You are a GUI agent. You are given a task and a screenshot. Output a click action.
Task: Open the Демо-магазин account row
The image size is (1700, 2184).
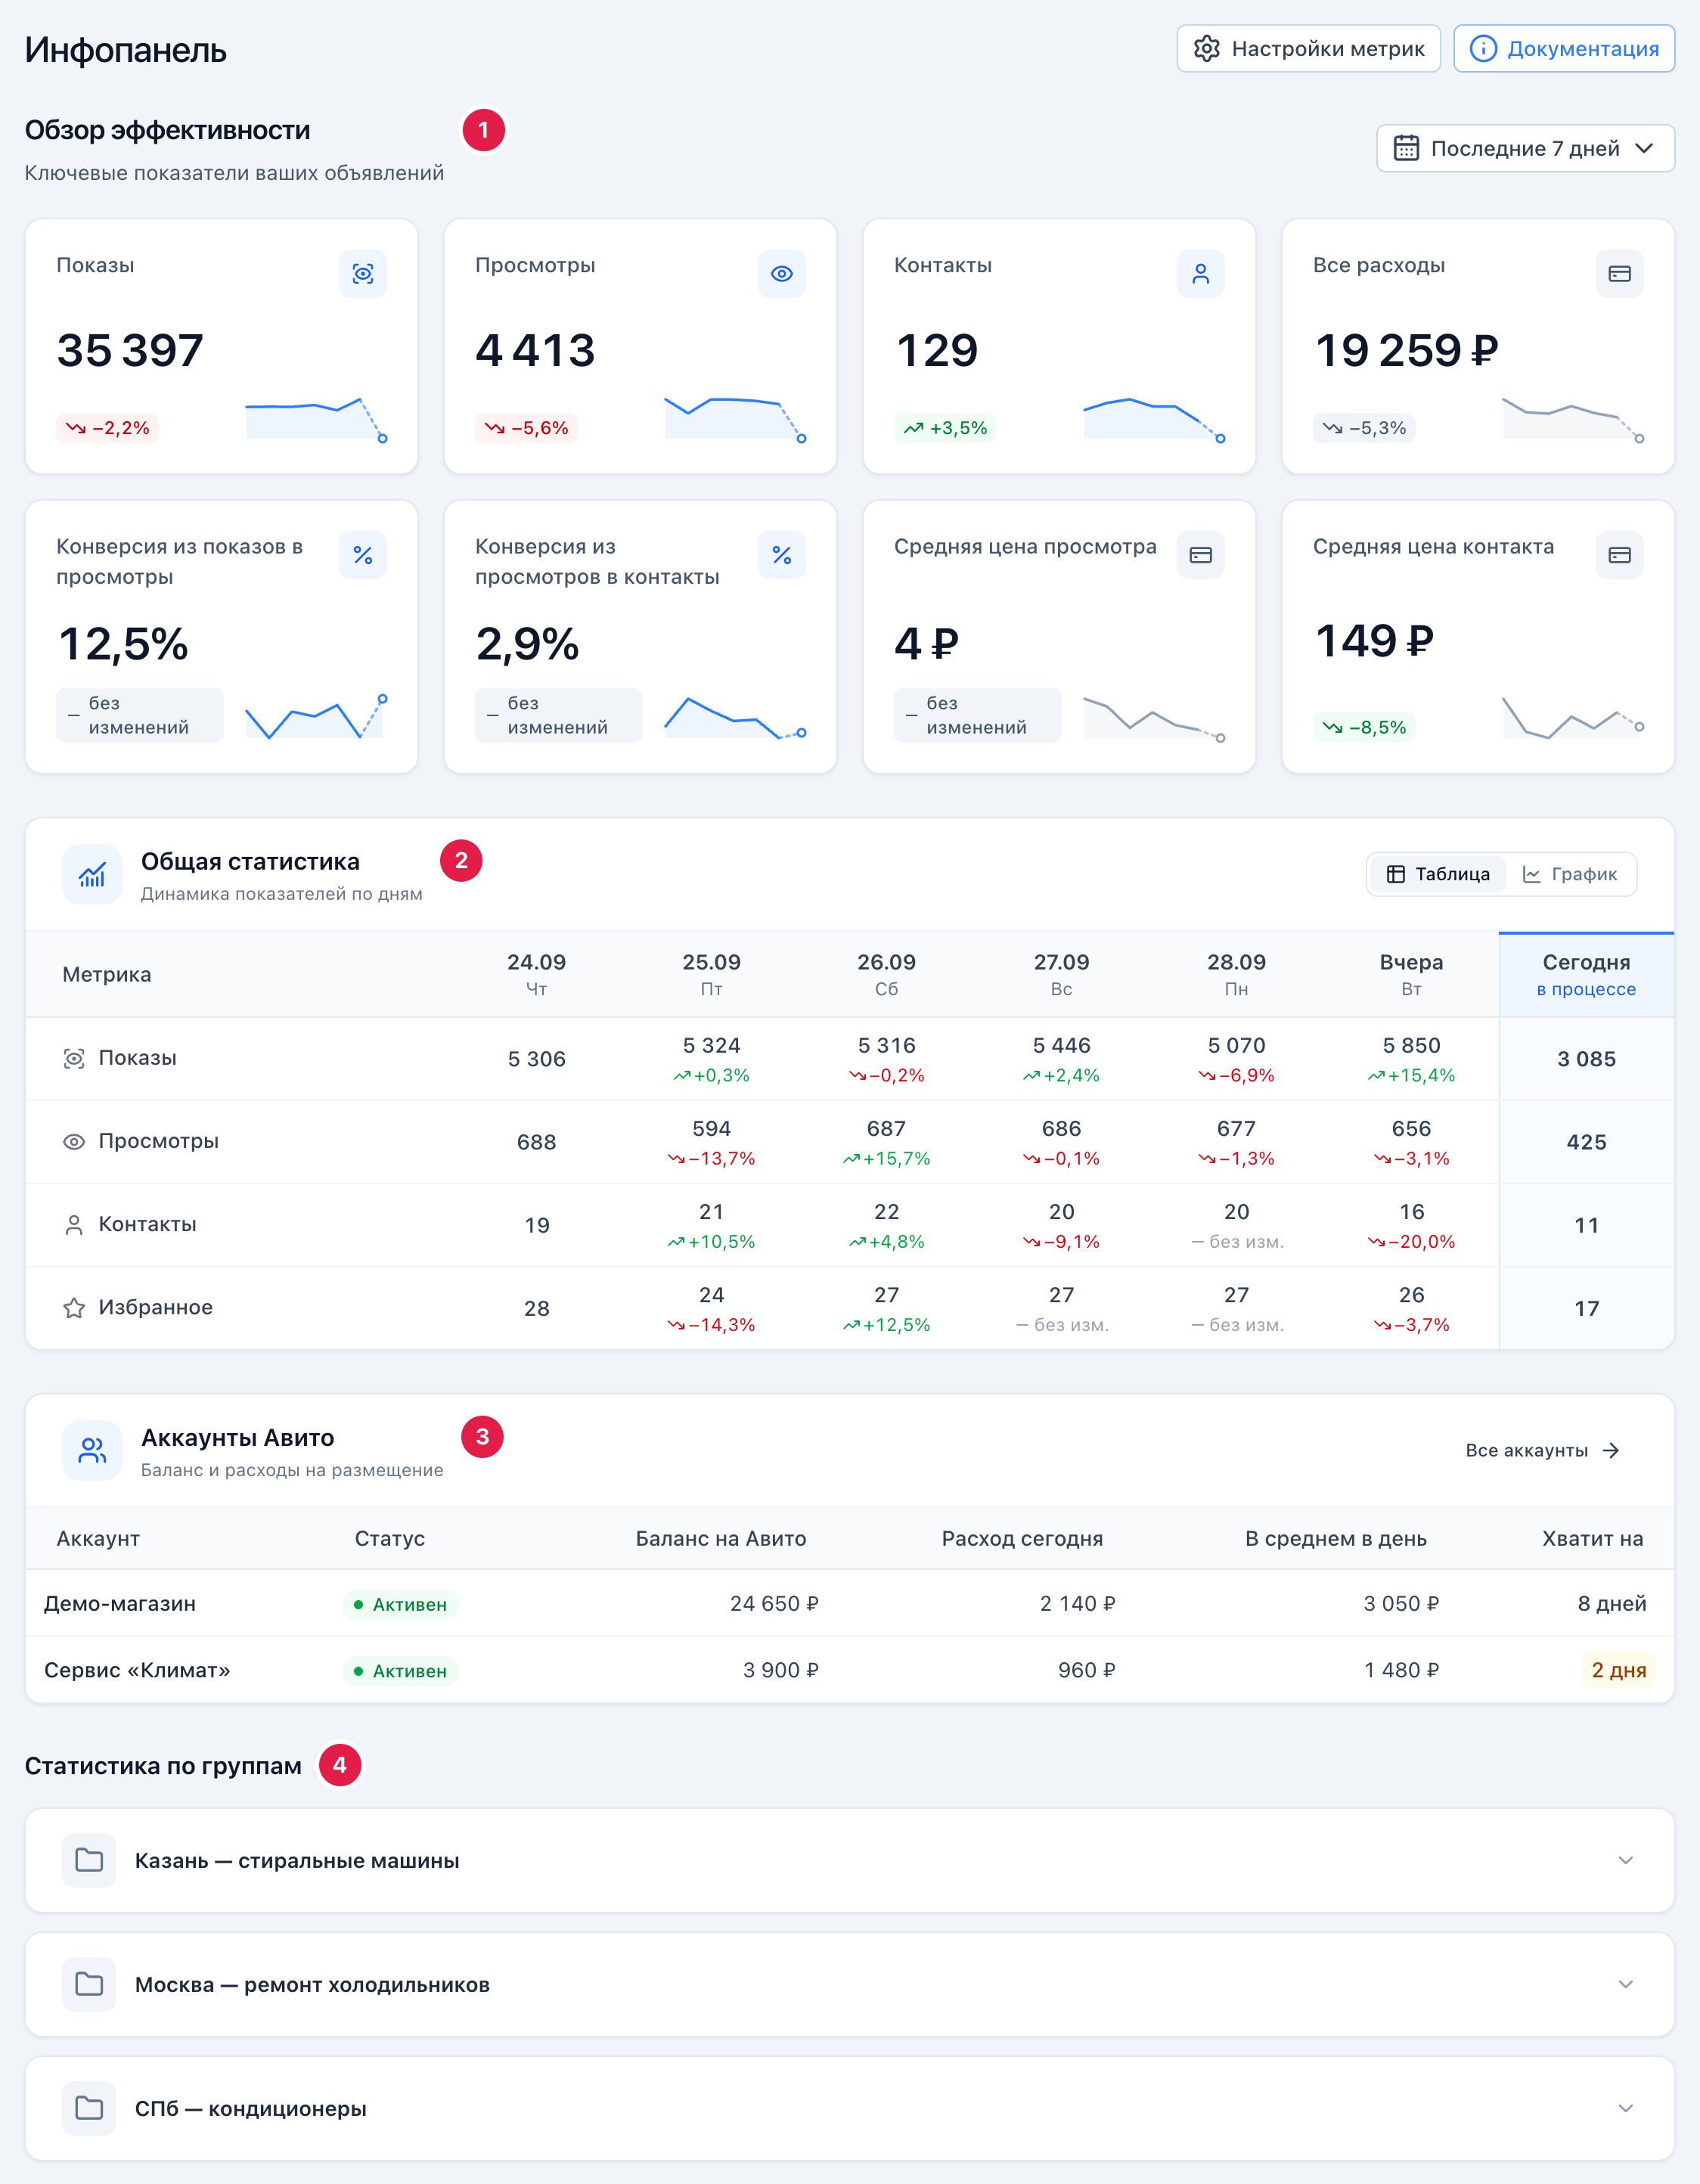coord(849,1604)
